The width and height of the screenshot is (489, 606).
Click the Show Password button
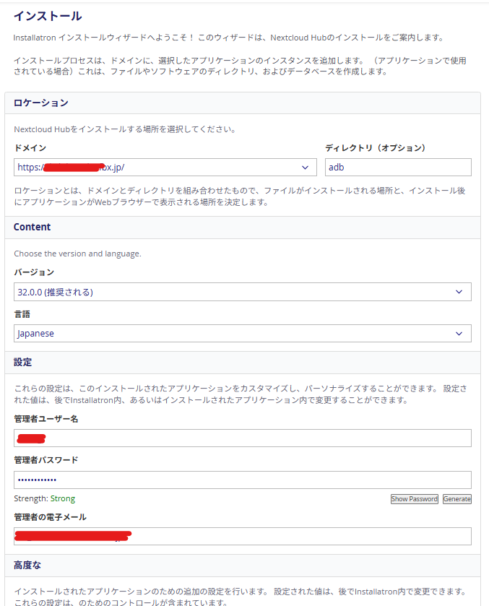[415, 499]
